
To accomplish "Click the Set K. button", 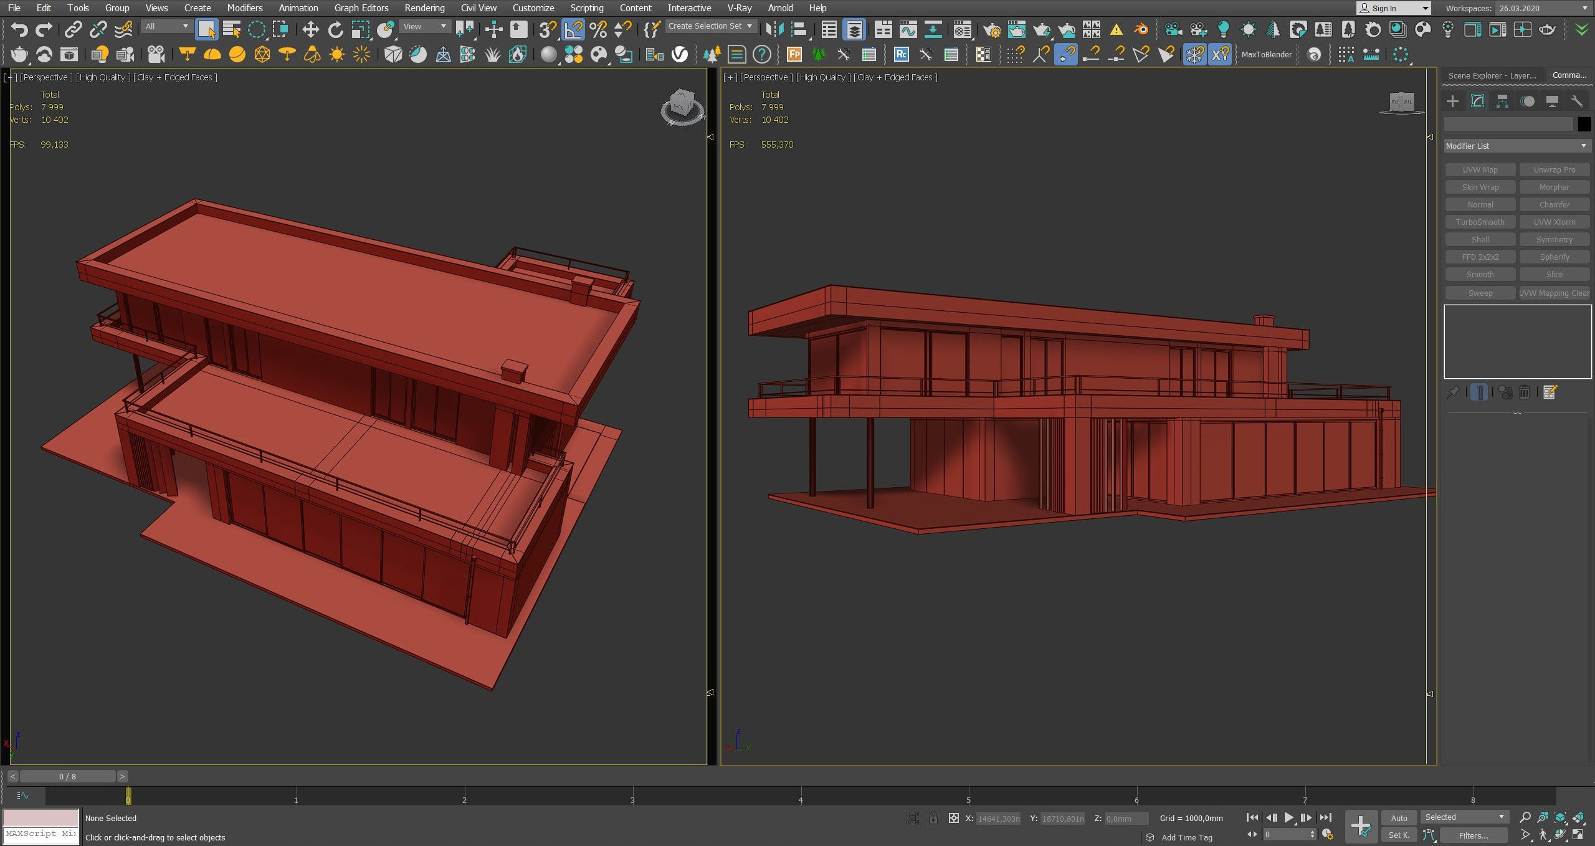I will (x=1399, y=835).
